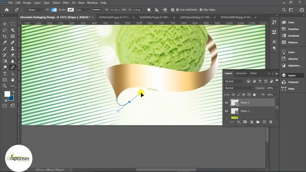The image size is (306, 172).
Task: Open the Shape mode dropdown
Action: tap(35, 10)
